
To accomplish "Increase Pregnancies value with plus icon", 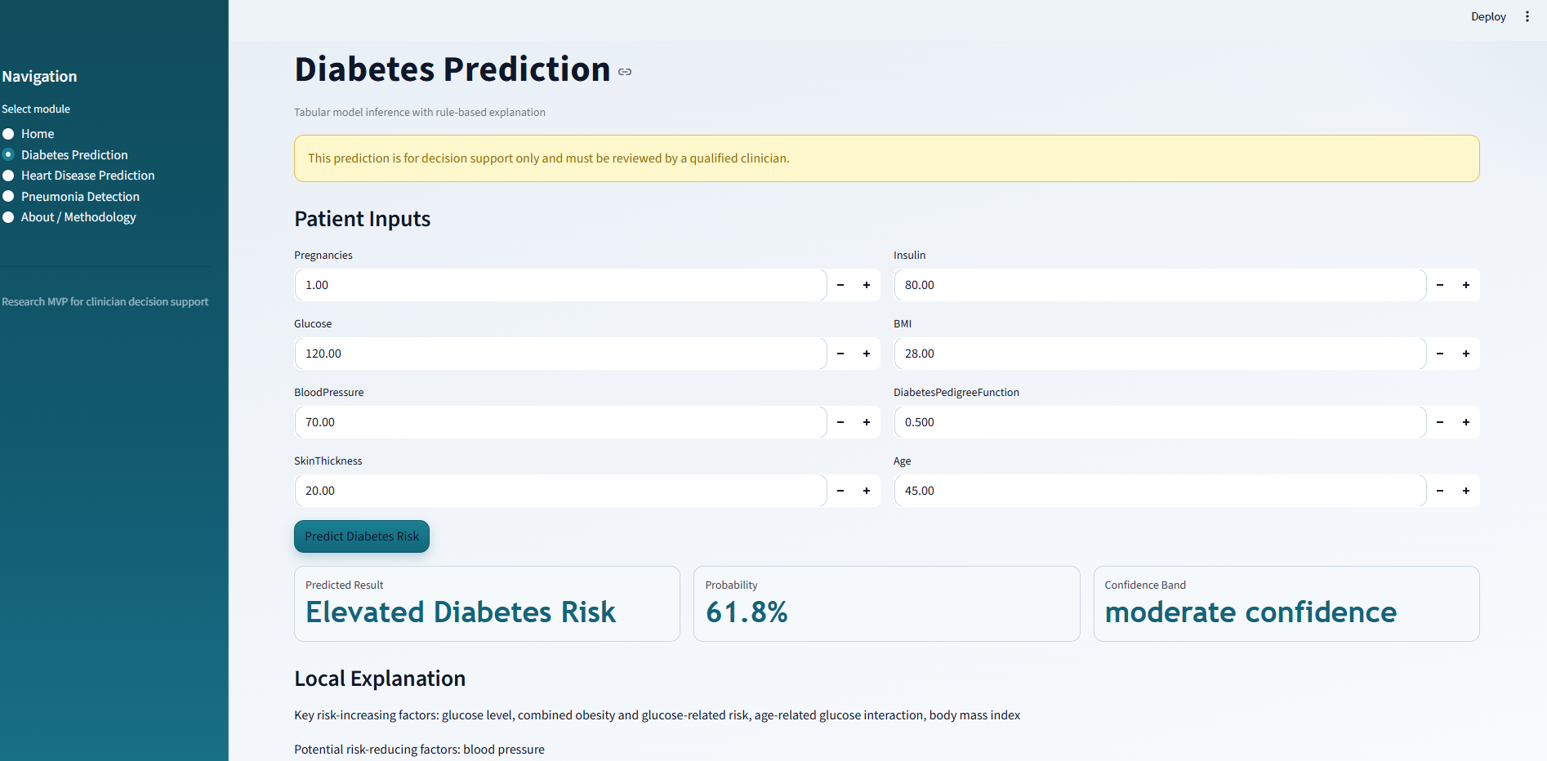I will 867,285.
